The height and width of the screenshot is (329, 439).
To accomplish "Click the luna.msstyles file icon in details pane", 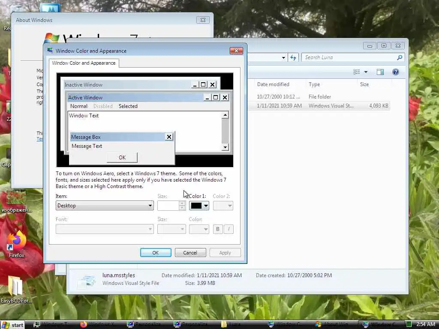I will pos(87,281).
